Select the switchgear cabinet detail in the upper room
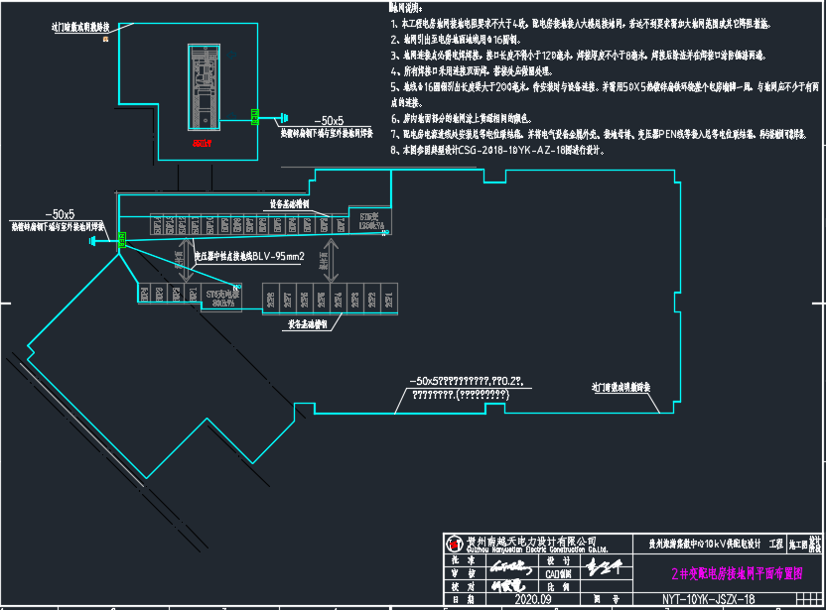The image size is (826, 610). (204, 87)
